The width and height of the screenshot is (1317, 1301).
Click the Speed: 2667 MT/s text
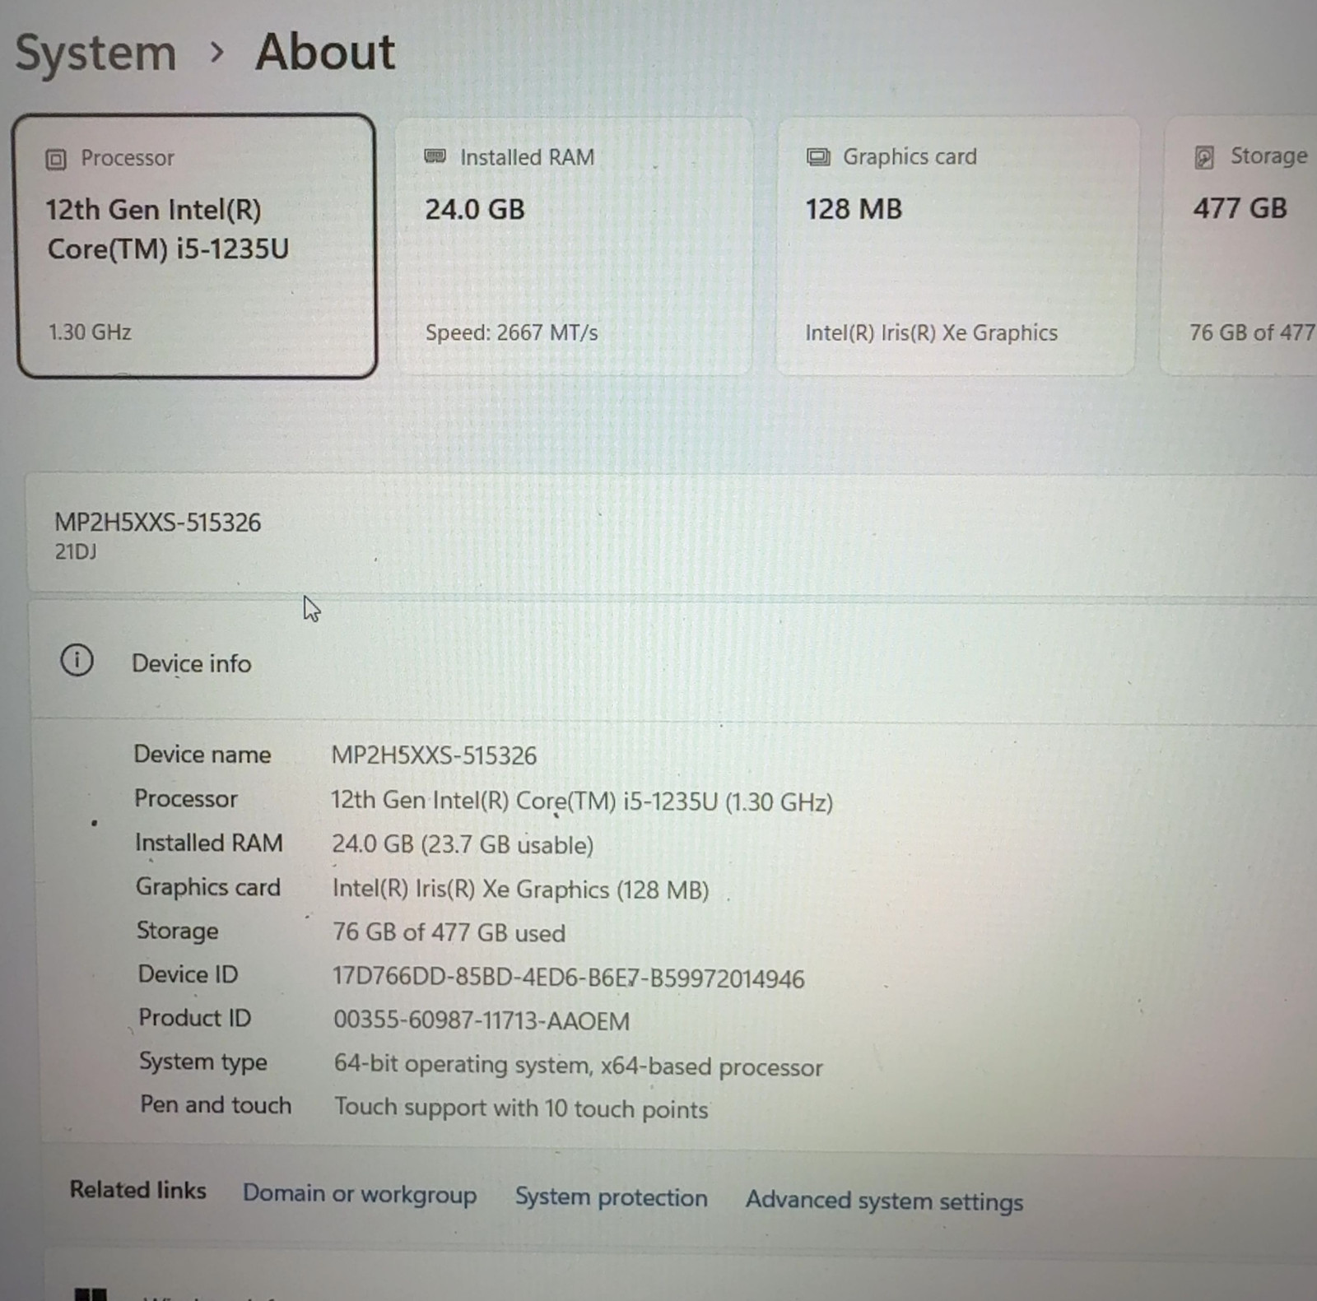click(x=511, y=332)
